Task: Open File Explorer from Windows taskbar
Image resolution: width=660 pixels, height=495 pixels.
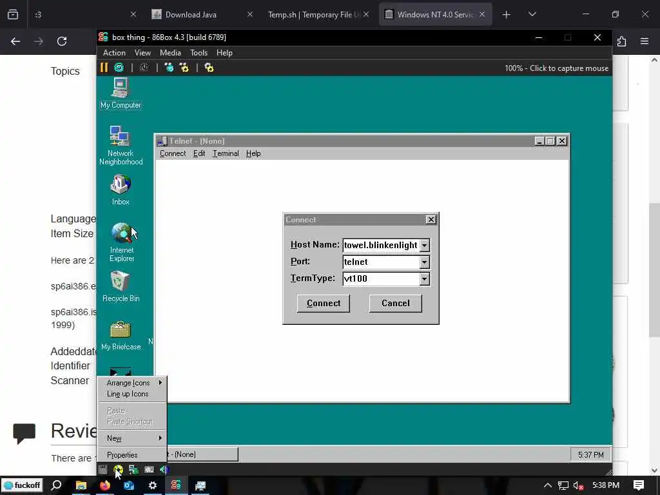Action: pyautogui.click(x=81, y=485)
